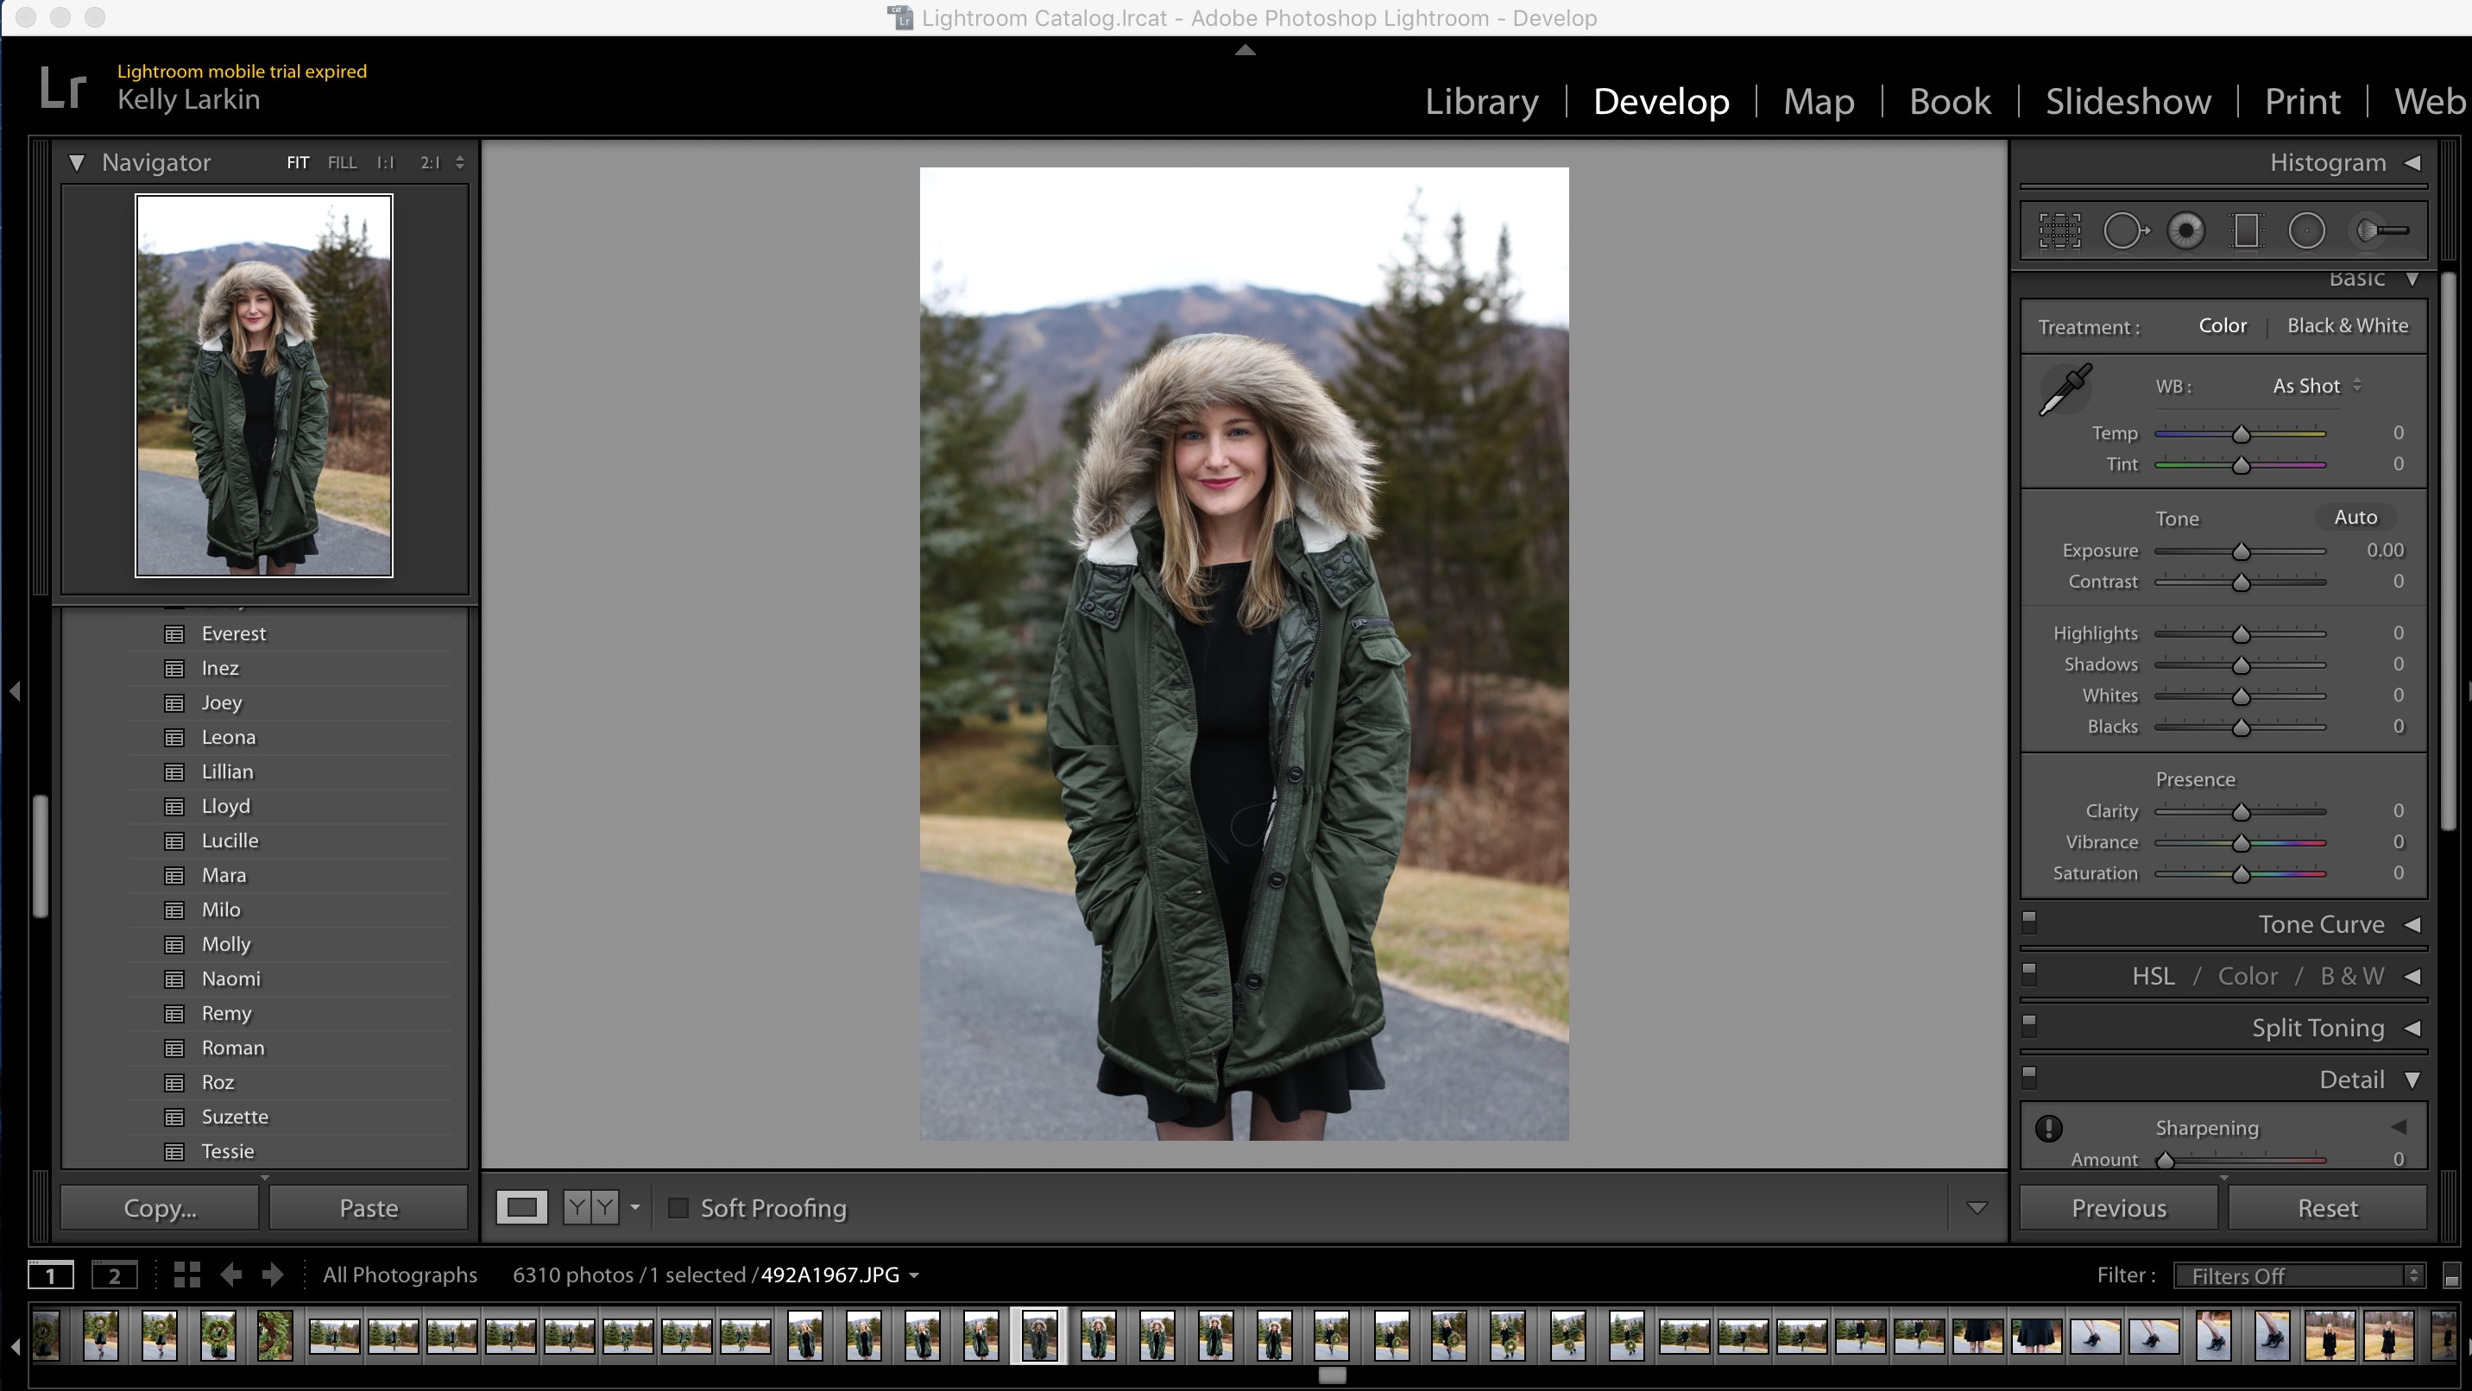Enable Color treatment radio button
This screenshot has height=1391, width=2472.
pos(2223,325)
